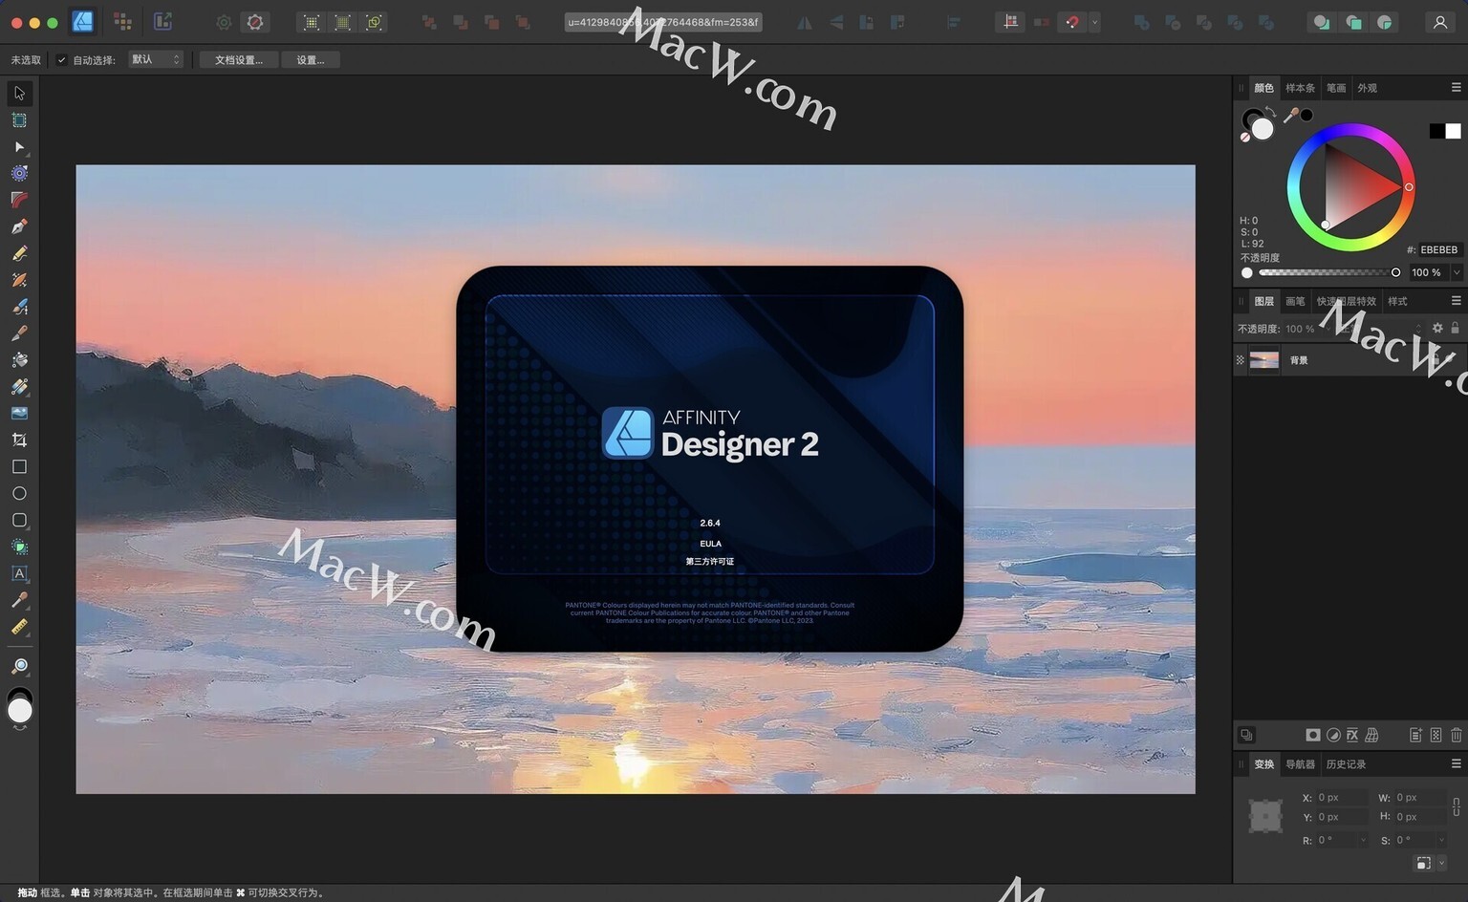The height and width of the screenshot is (902, 1468).
Task: Open the snapping options dropdown arrow
Action: [1094, 22]
